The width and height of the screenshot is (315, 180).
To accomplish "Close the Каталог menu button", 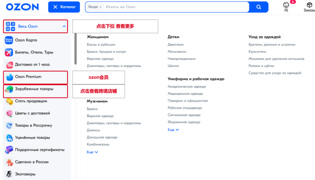I will (x=64, y=7).
